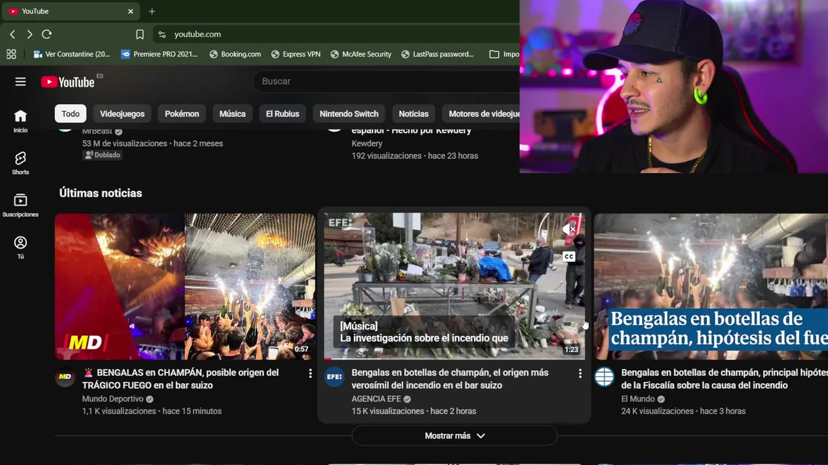This screenshot has height=465, width=828.
Task: Select the Pokémon filter chip
Action: (182, 114)
